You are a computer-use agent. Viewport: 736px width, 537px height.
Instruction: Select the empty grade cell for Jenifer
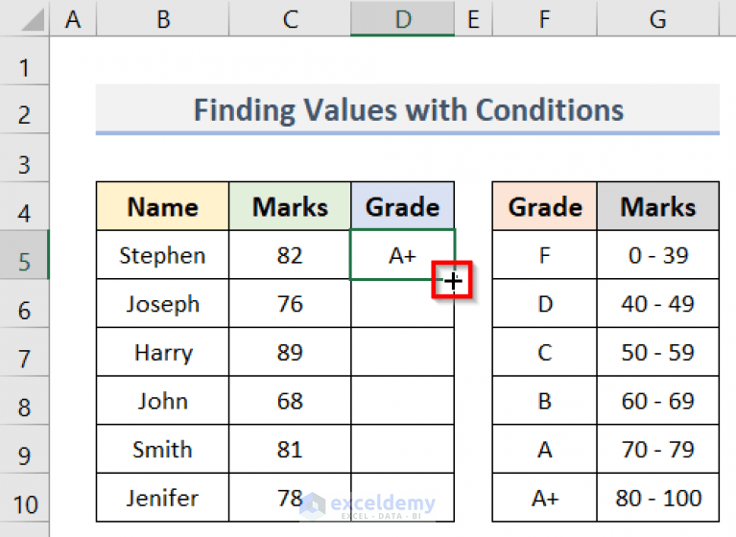pyautogui.click(x=403, y=498)
